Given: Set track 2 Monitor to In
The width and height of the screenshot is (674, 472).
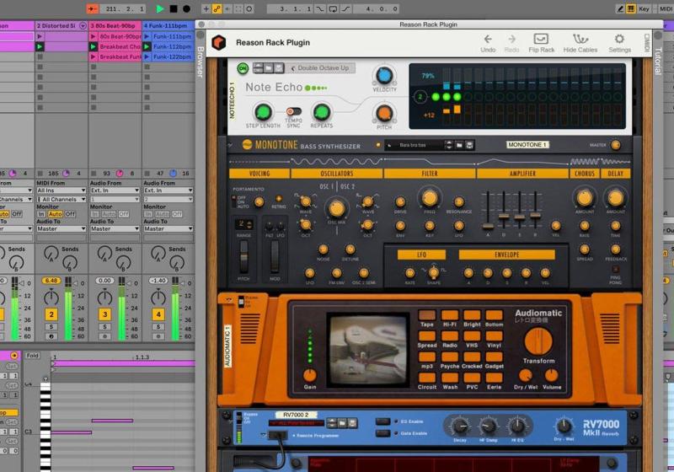Looking at the screenshot, I should (x=41, y=214).
